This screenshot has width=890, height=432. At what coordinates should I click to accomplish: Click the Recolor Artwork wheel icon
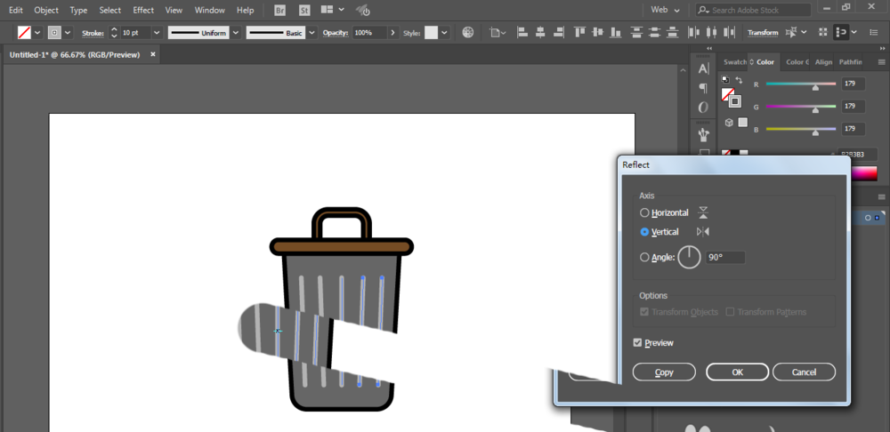(x=468, y=32)
